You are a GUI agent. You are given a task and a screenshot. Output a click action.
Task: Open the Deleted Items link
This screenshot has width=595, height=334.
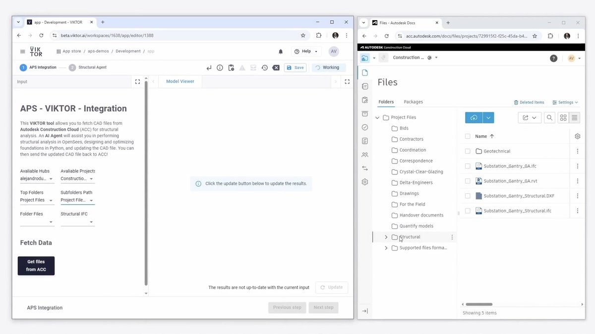click(x=529, y=102)
